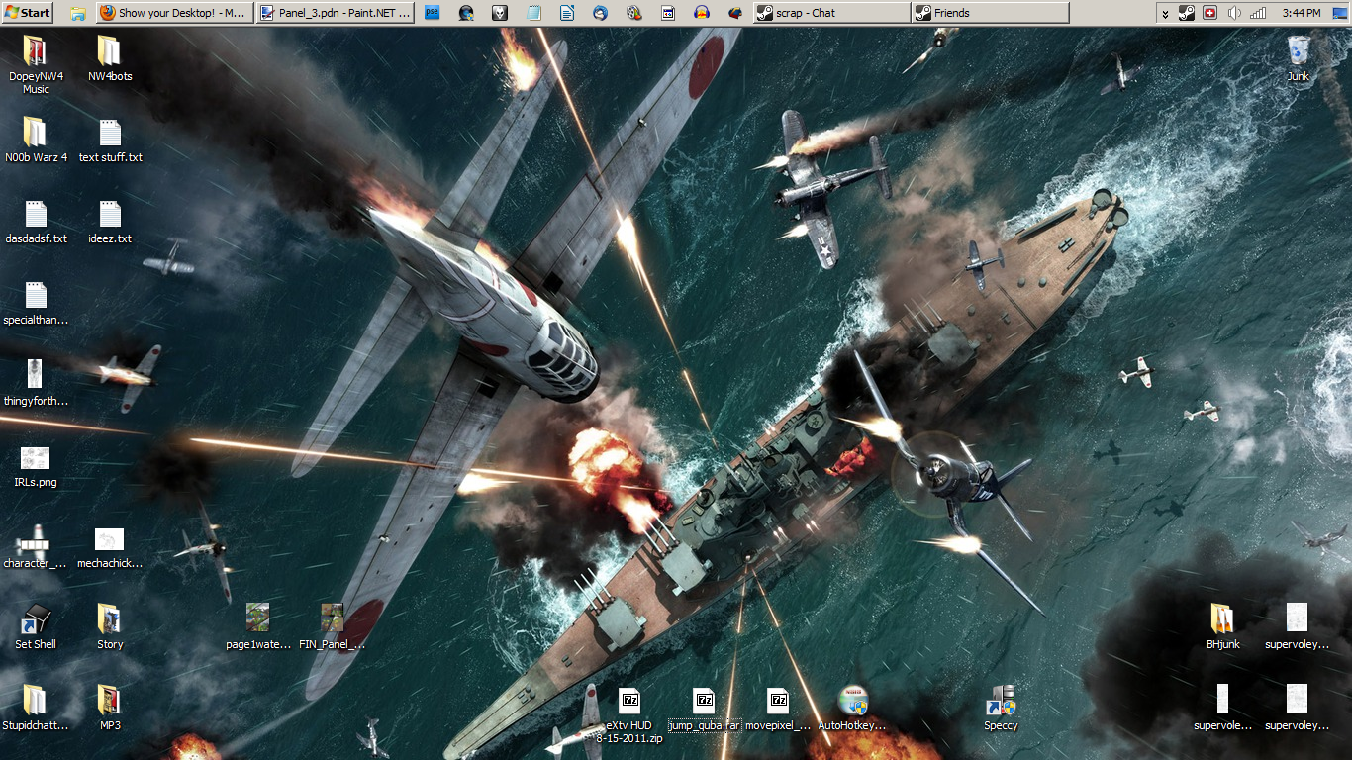The image size is (1352, 760).
Task: Switch to the scrap - Chat Steam window
Action: [831, 13]
